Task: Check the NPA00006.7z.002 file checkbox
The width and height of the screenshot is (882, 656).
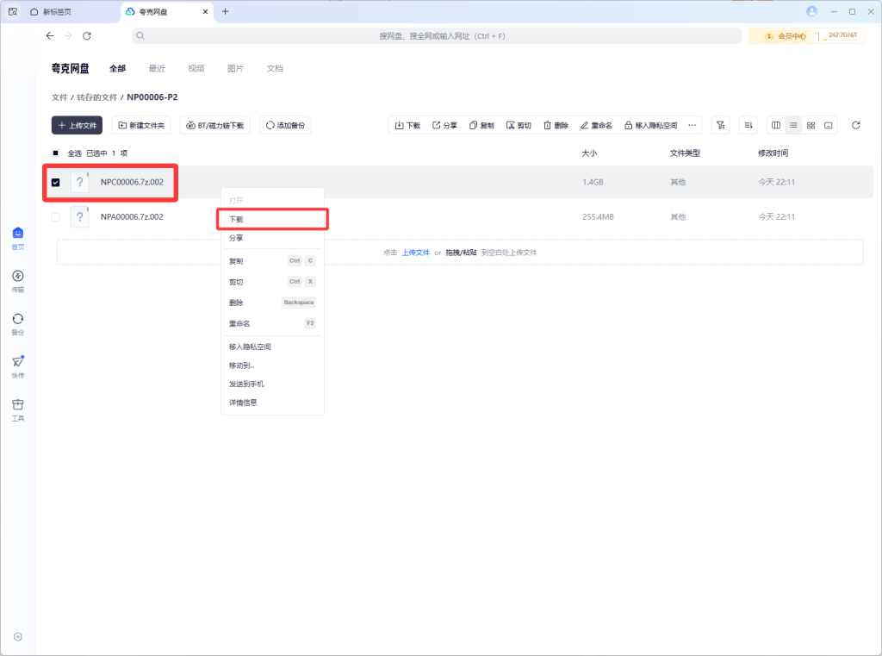Action: [56, 216]
